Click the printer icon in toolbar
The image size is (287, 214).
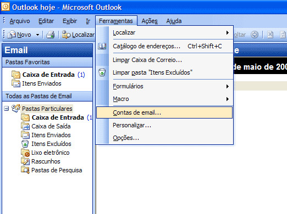[50, 35]
